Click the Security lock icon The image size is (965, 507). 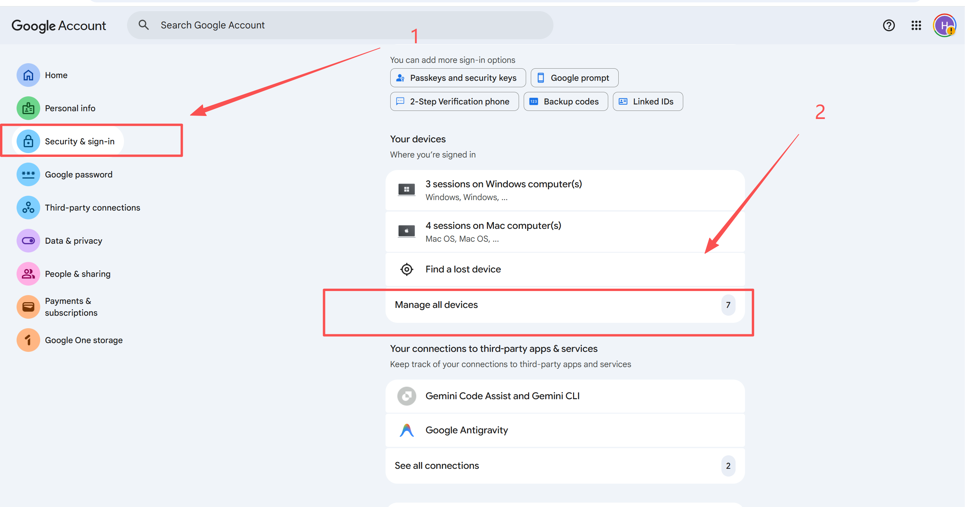tap(28, 141)
